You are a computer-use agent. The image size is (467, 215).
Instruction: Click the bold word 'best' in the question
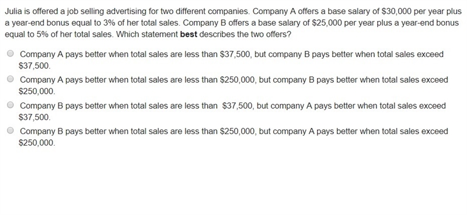[189, 34]
